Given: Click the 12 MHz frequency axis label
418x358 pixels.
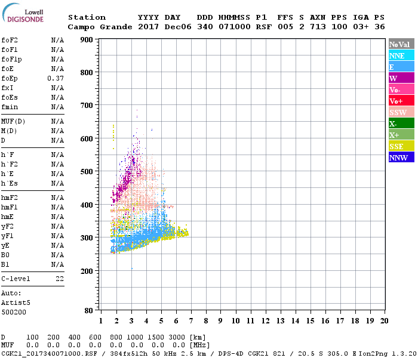Looking at the screenshot, I should pos(265,321).
